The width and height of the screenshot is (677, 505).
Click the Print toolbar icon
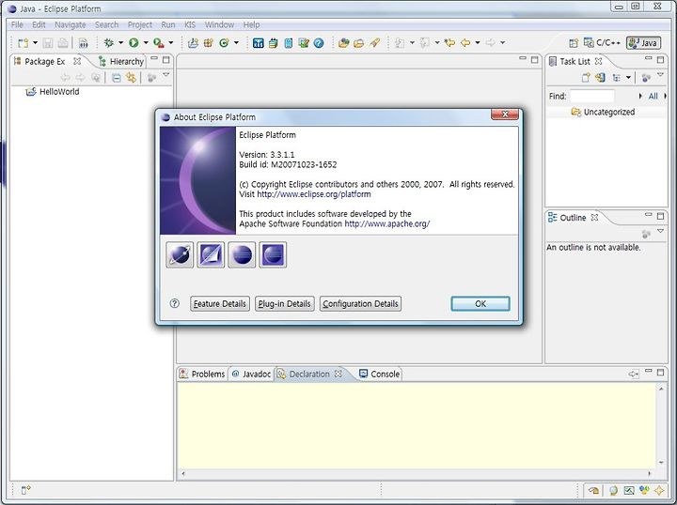(x=63, y=42)
